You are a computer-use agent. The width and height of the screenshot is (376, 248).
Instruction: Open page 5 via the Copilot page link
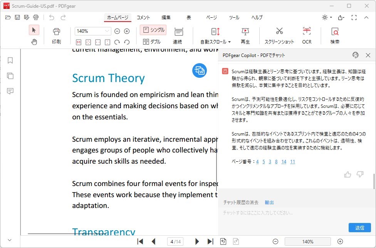pyautogui.click(x=264, y=162)
